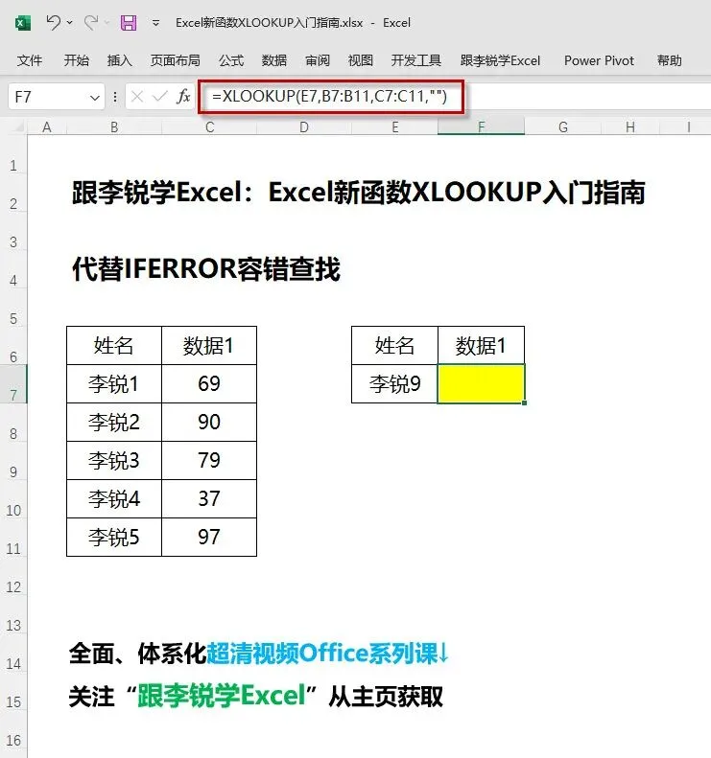Select column E header
Viewport: 711px width, 758px height.
pos(395,127)
